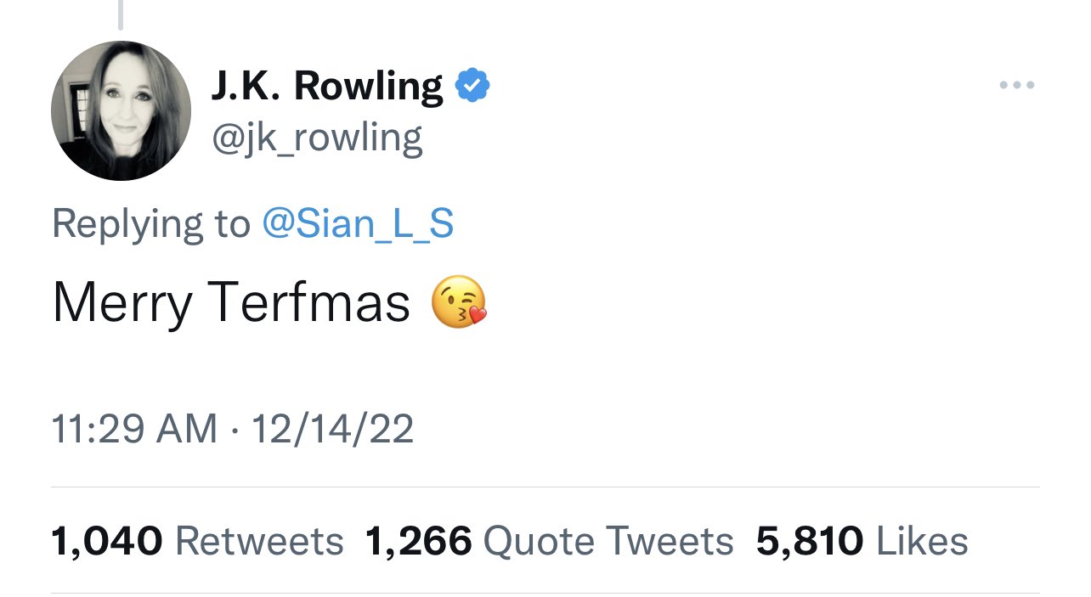This screenshot has width=1091, height=597.
Task: Click the 12/14/22 date
Action: pyautogui.click(x=332, y=428)
